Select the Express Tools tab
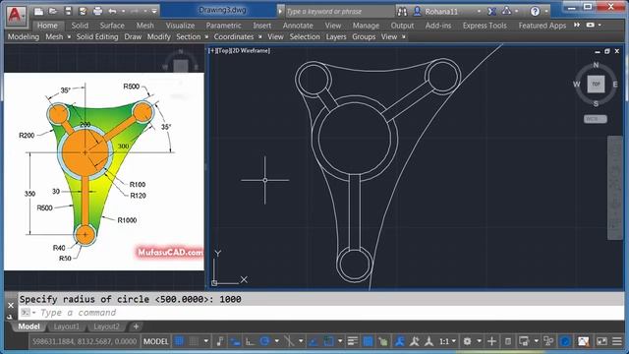This screenshot has height=354, width=629. click(x=485, y=26)
